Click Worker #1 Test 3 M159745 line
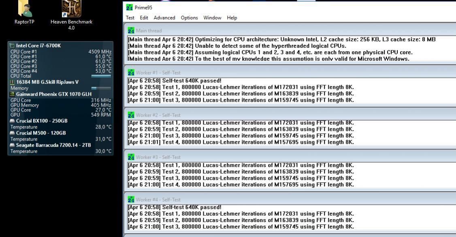Image resolution: width=456 pixels, height=237 pixels. click(x=241, y=100)
